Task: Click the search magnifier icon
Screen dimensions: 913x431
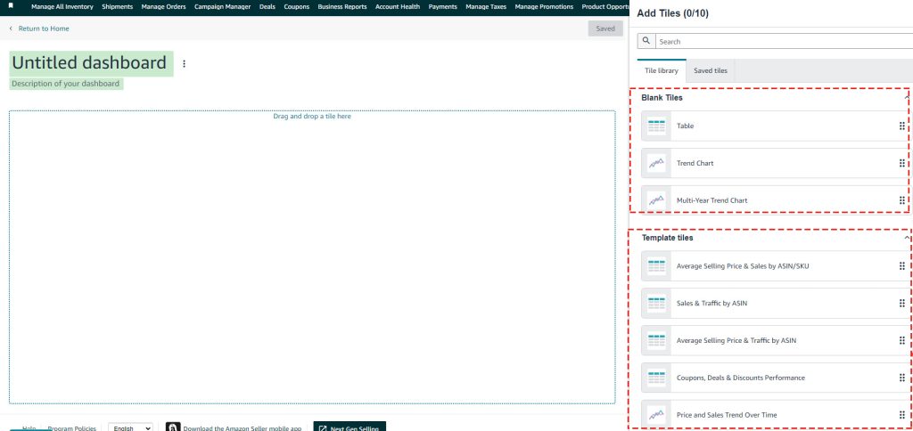Action: click(x=646, y=42)
